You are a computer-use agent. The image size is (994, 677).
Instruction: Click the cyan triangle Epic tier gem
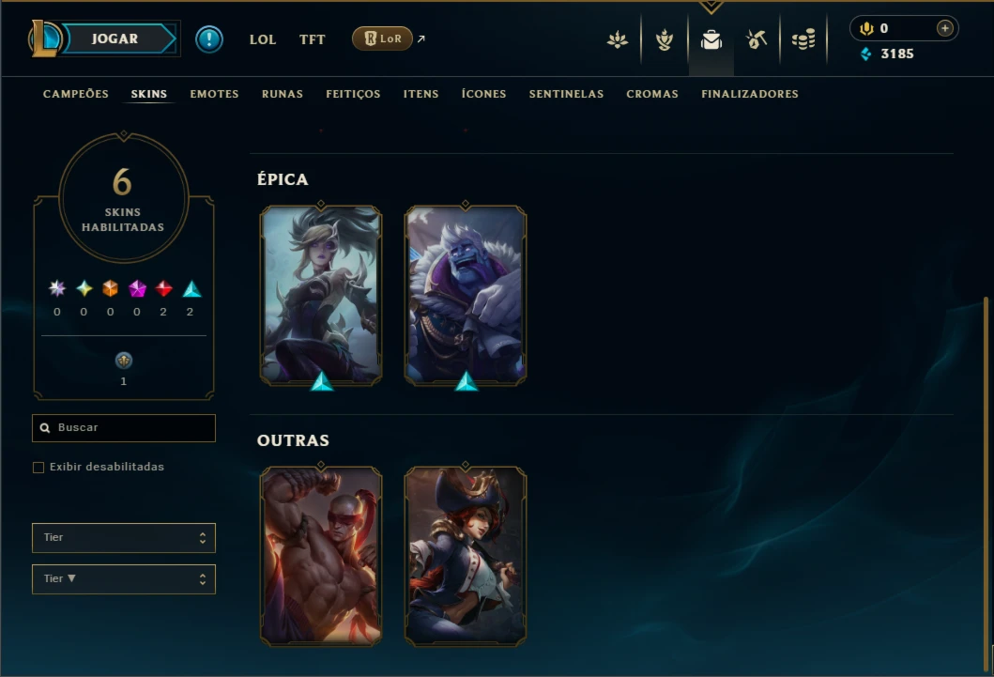coord(191,290)
